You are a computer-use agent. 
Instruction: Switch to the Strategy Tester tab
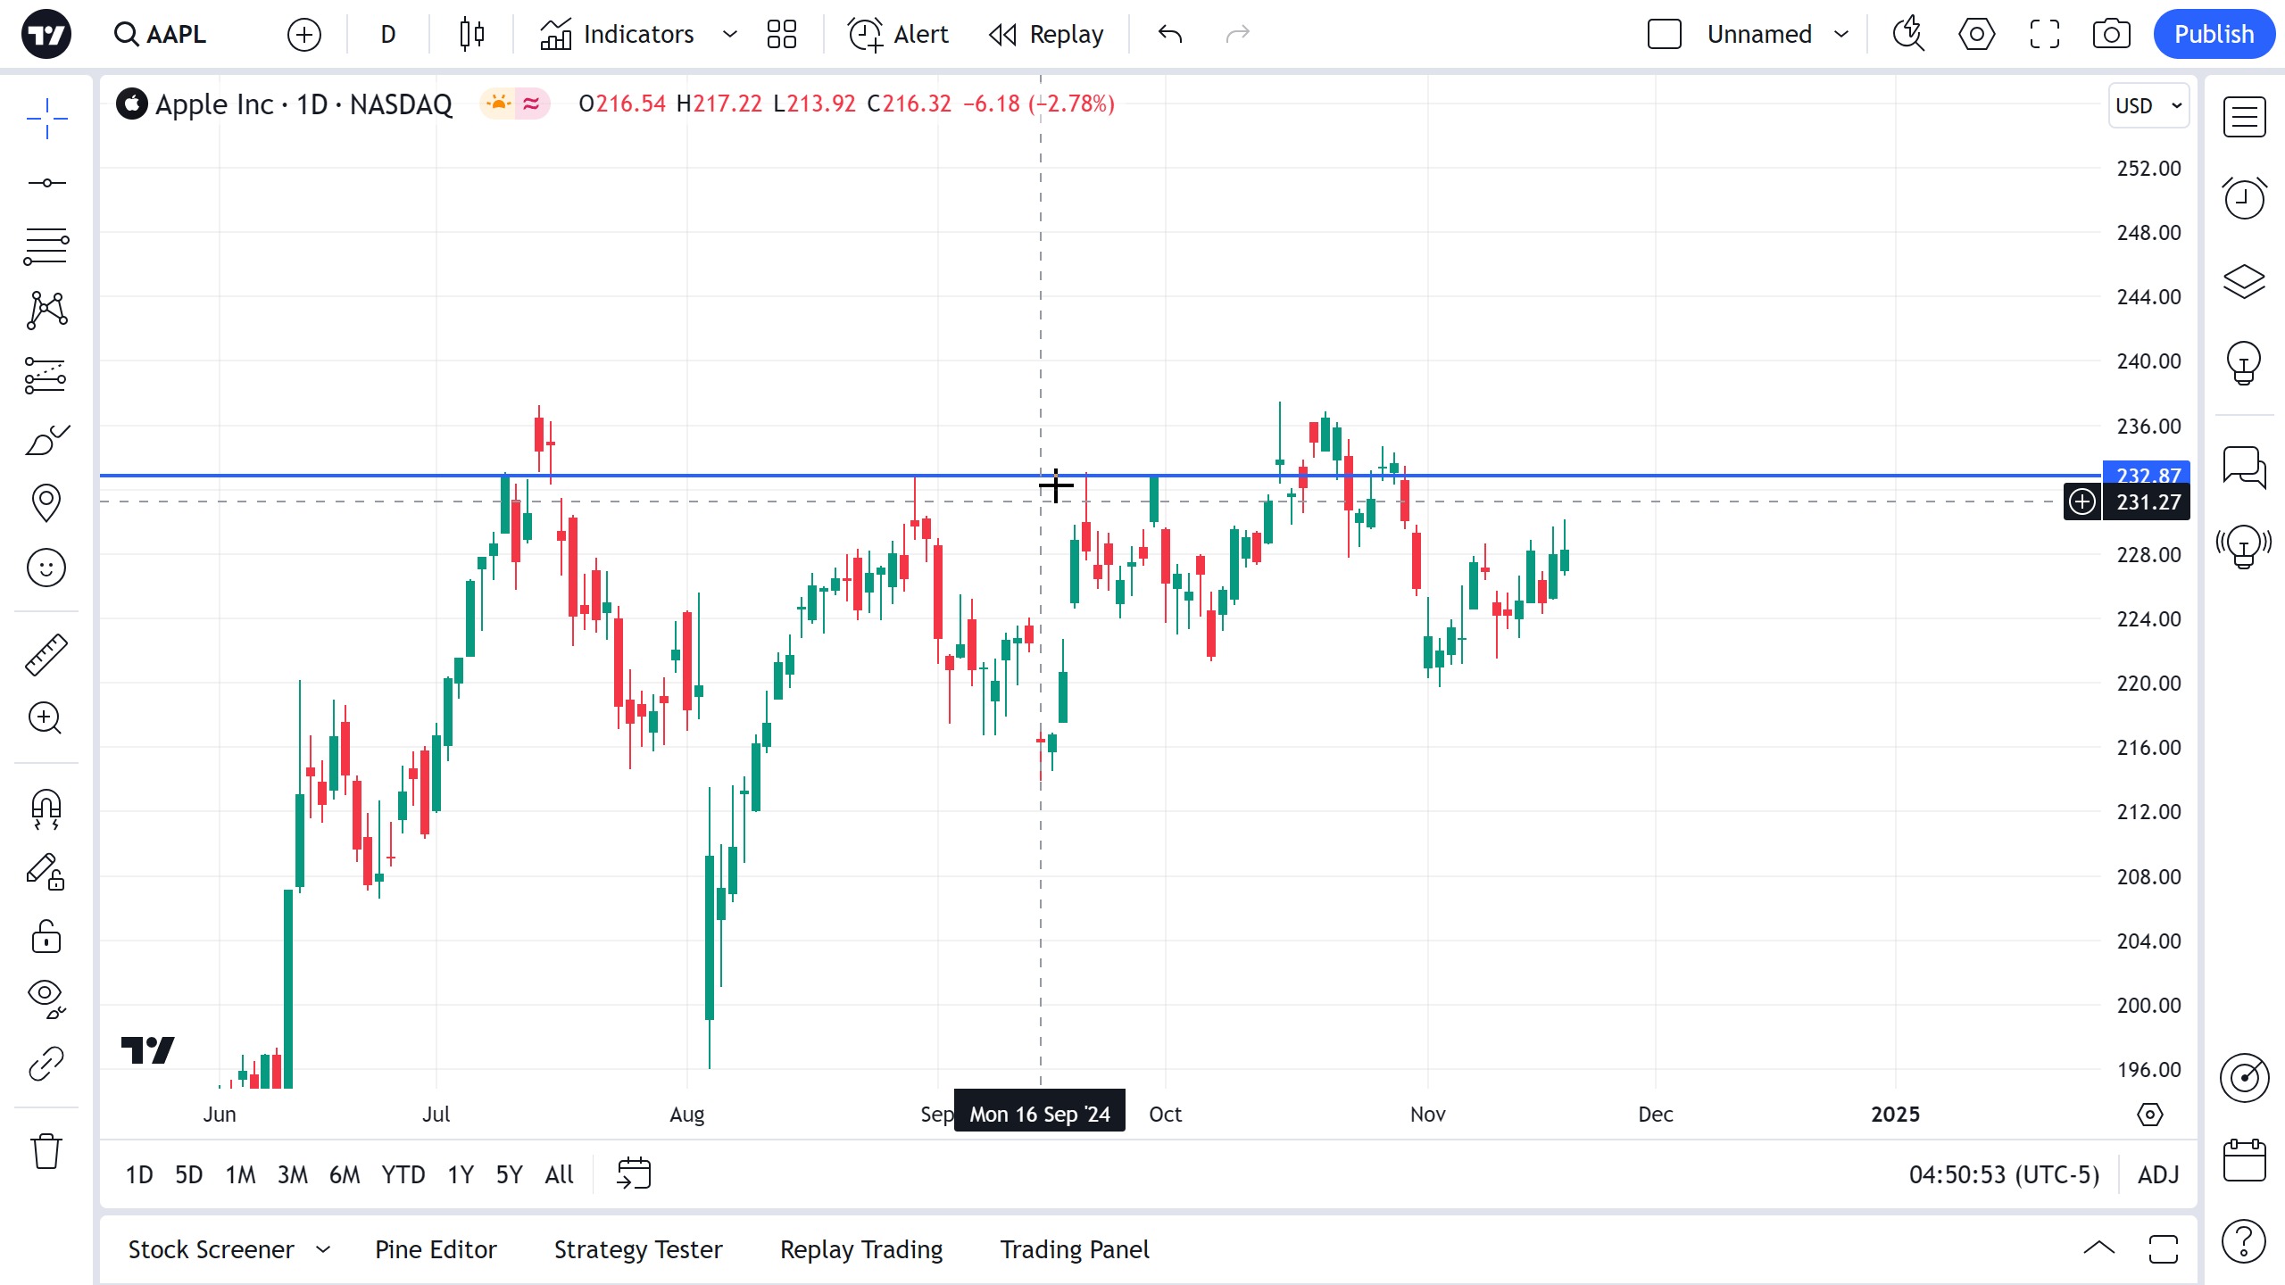pos(638,1249)
